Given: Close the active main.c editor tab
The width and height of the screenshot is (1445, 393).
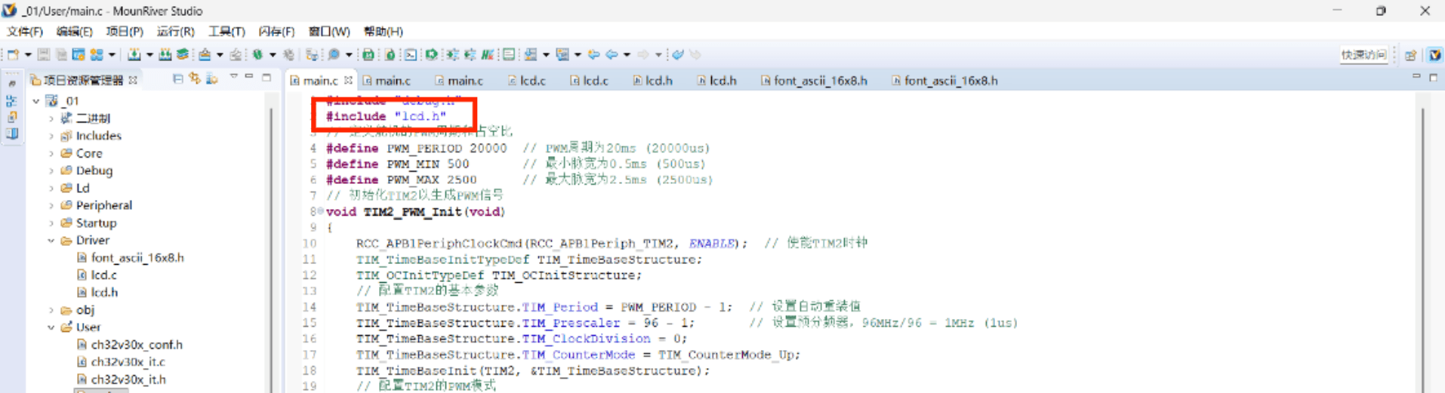Looking at the screenshot, I should coord(348,80).
